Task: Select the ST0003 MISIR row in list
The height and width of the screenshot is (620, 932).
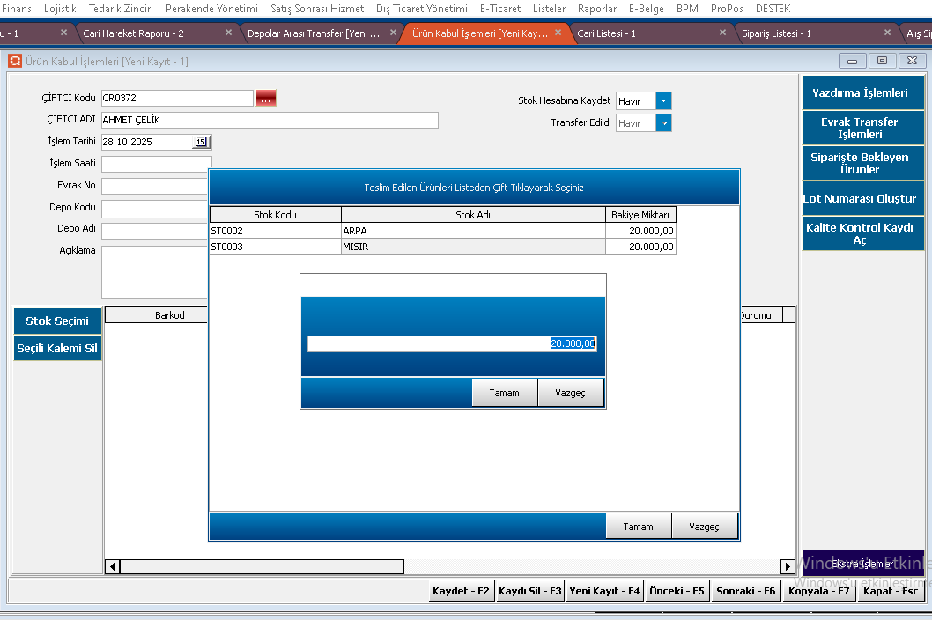Action: [440, 247]
